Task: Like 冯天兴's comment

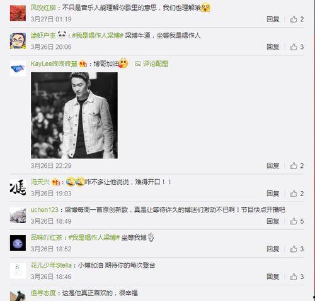Action: click(x=297, y=194)
